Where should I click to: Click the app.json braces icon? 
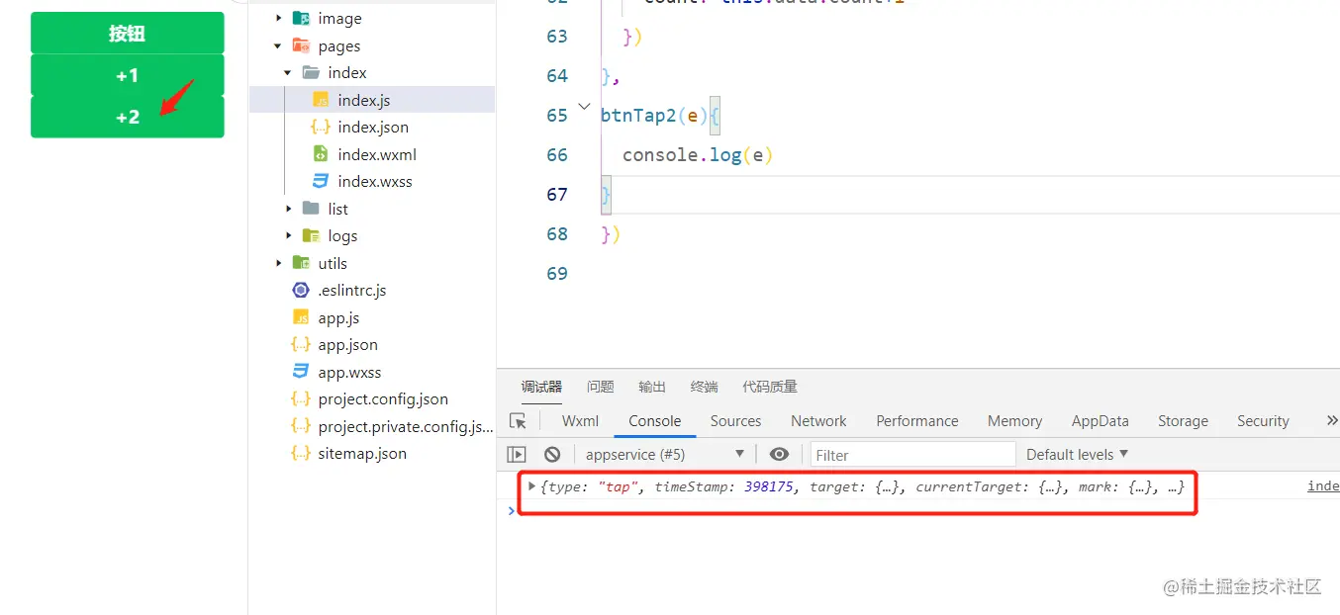[x=301, y=344]
